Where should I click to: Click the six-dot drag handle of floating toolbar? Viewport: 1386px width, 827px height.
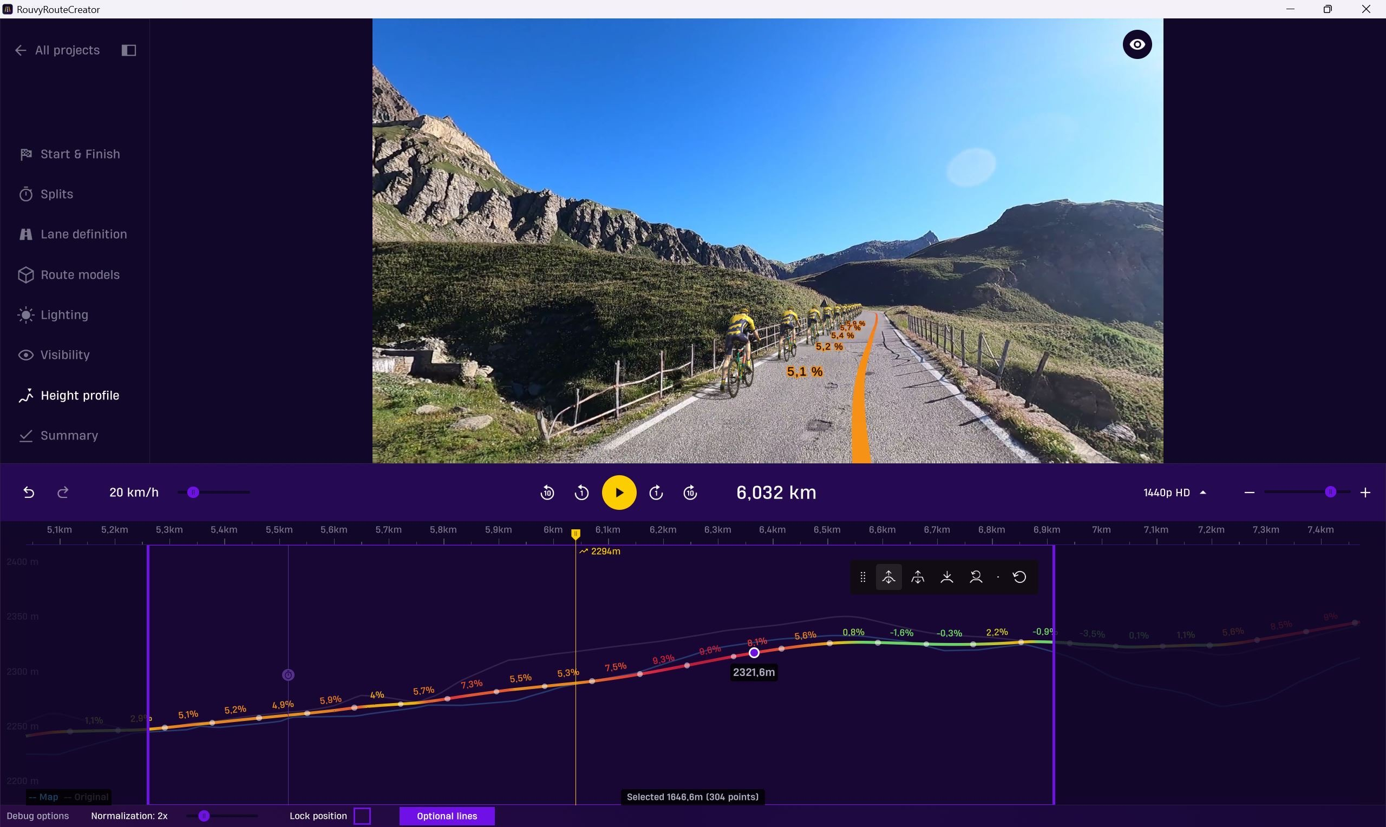point(862,577)
